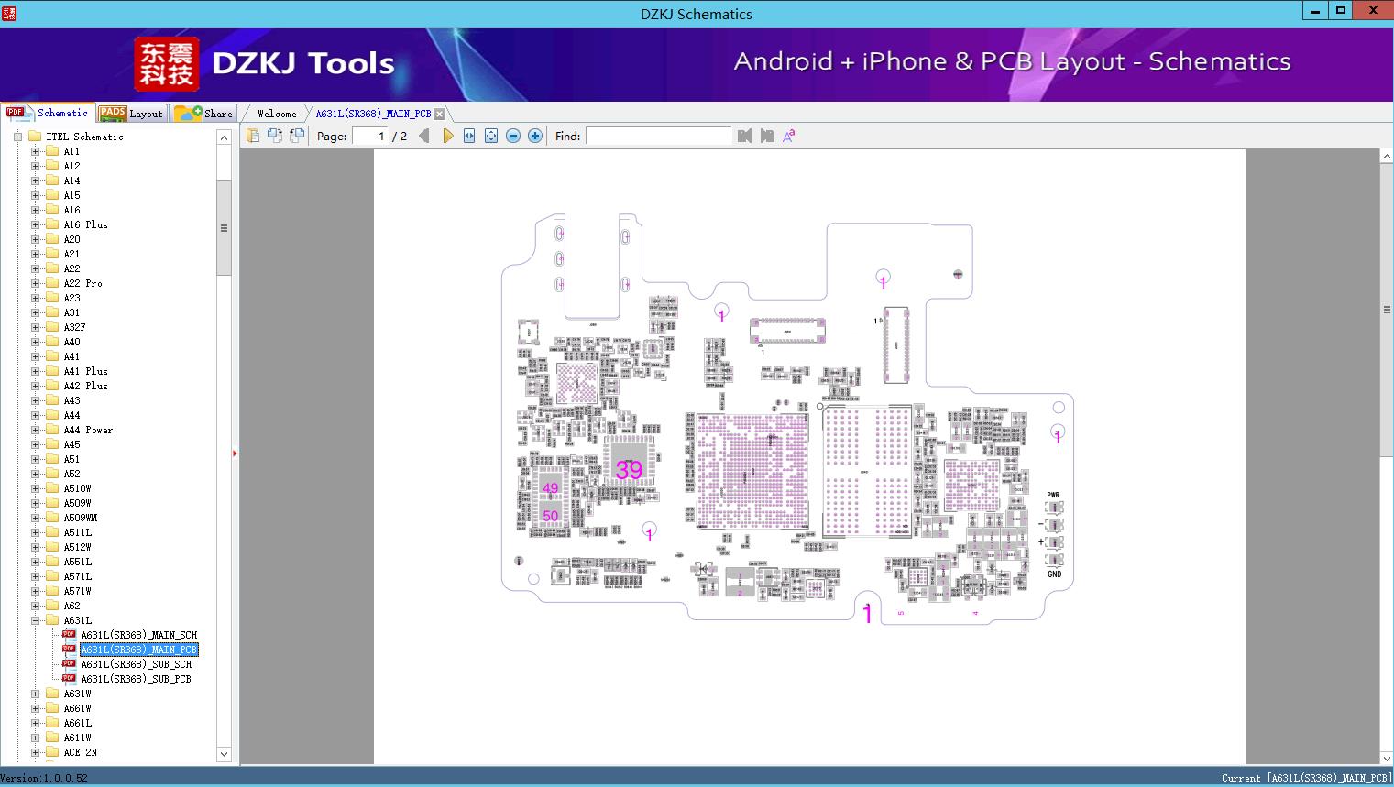
Task: Click the Find search box
Action: click(659, 136)
